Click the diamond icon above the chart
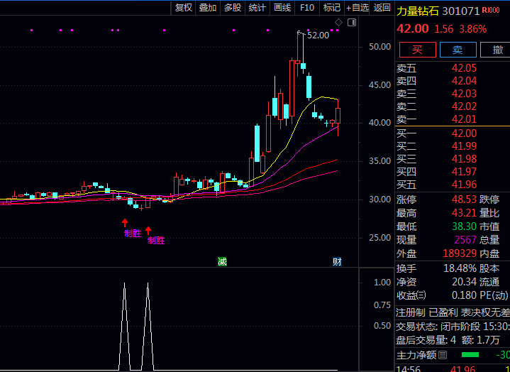The height and width of the screenshot is (372, 510). pos(339,23)
